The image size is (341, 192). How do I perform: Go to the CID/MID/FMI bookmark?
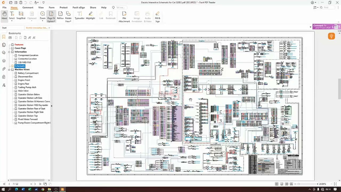point(25,62)
